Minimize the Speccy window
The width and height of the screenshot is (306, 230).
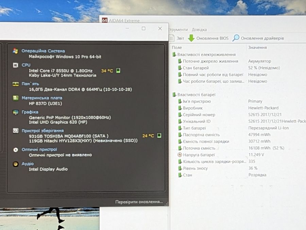tap(127, 29)
